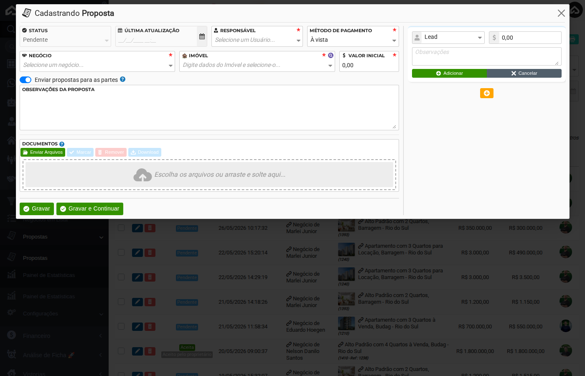Screen dimensions: 585x376
Task: Edit proposal dated 21/05/2026 11:58:34
Action: (137, 327)
